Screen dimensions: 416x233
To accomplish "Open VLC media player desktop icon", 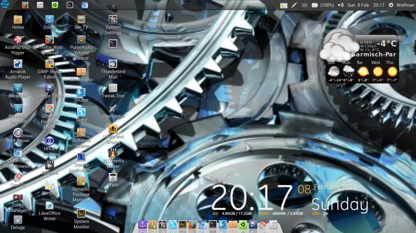I will 113,153.
